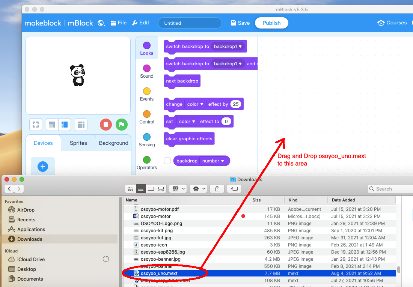413x287 pixels.
Task: Toggle the backdrop number reporter checkbox
Action: click(167, 161)
